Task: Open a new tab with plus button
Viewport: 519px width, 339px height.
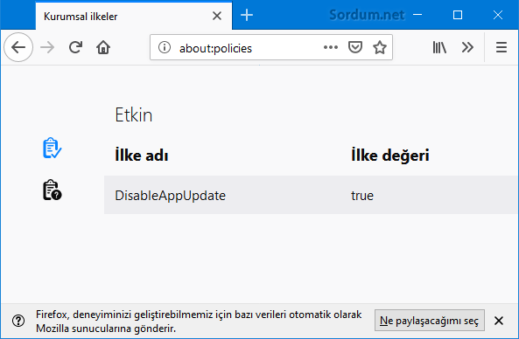Action: coord(247,15)
